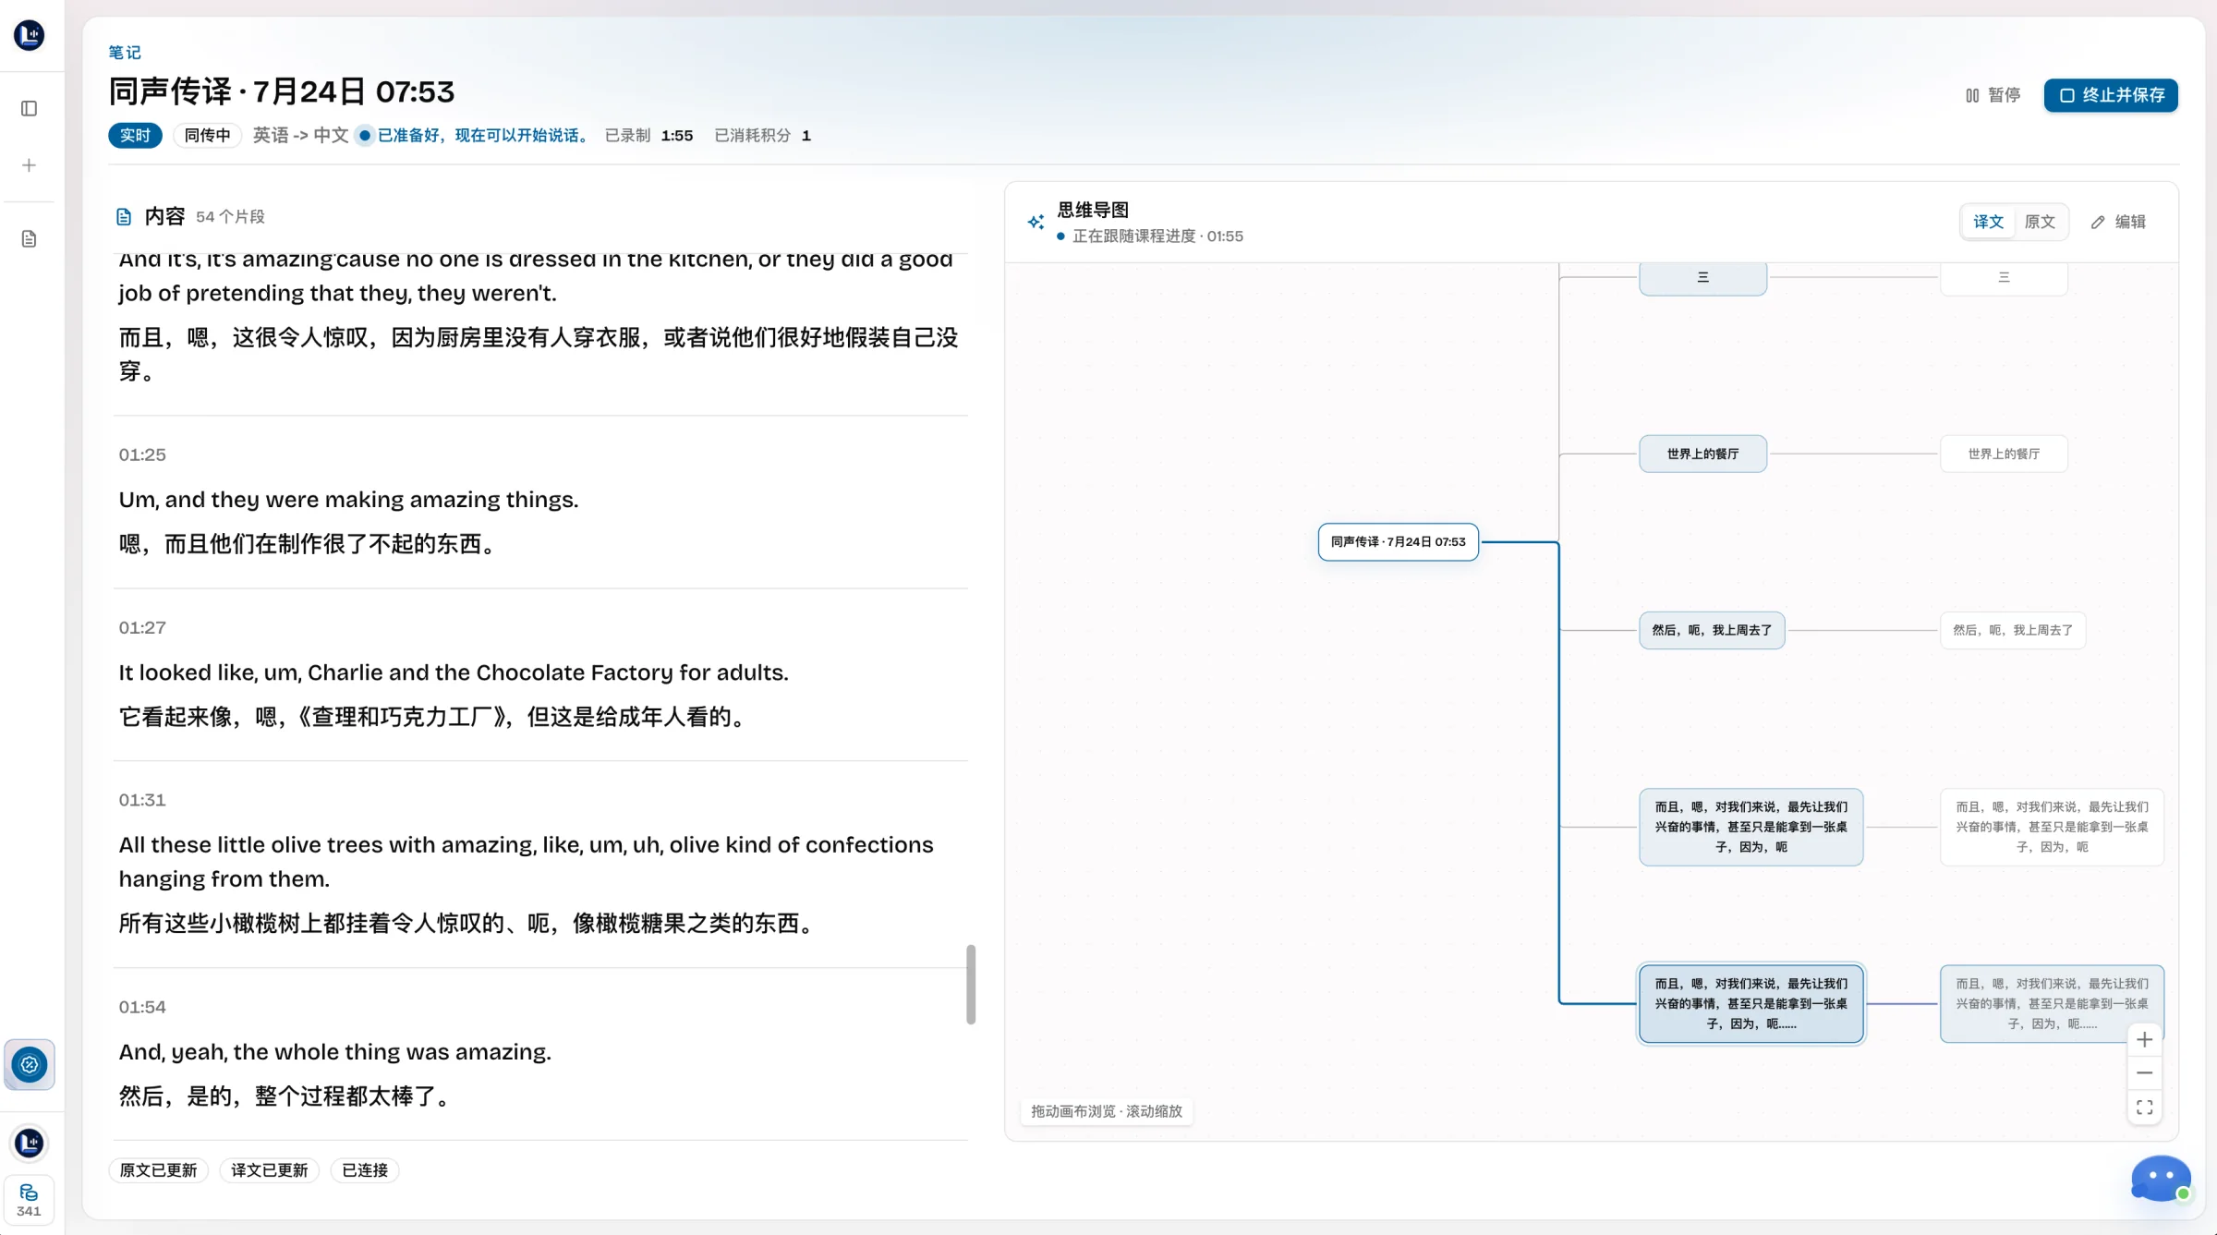This screenshot has width=2217, height=1235.
Task: Check the 341 credits coin icon
Action: coord(30,1200)
